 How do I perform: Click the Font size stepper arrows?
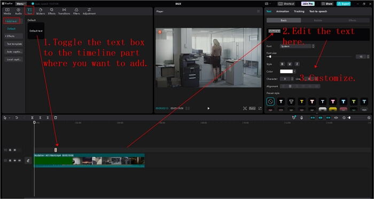click(368, 57)
